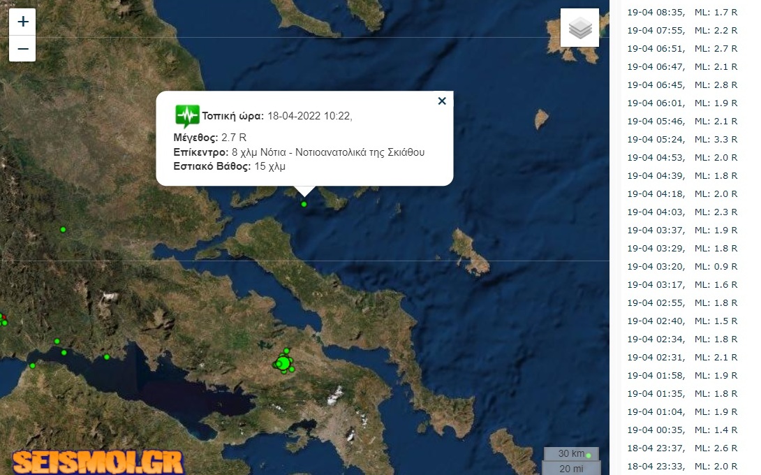Screen dimensions: 761x475
Task: Select the 19-04 06:45 ML 2.8 R event
Action: coord(682,85)
